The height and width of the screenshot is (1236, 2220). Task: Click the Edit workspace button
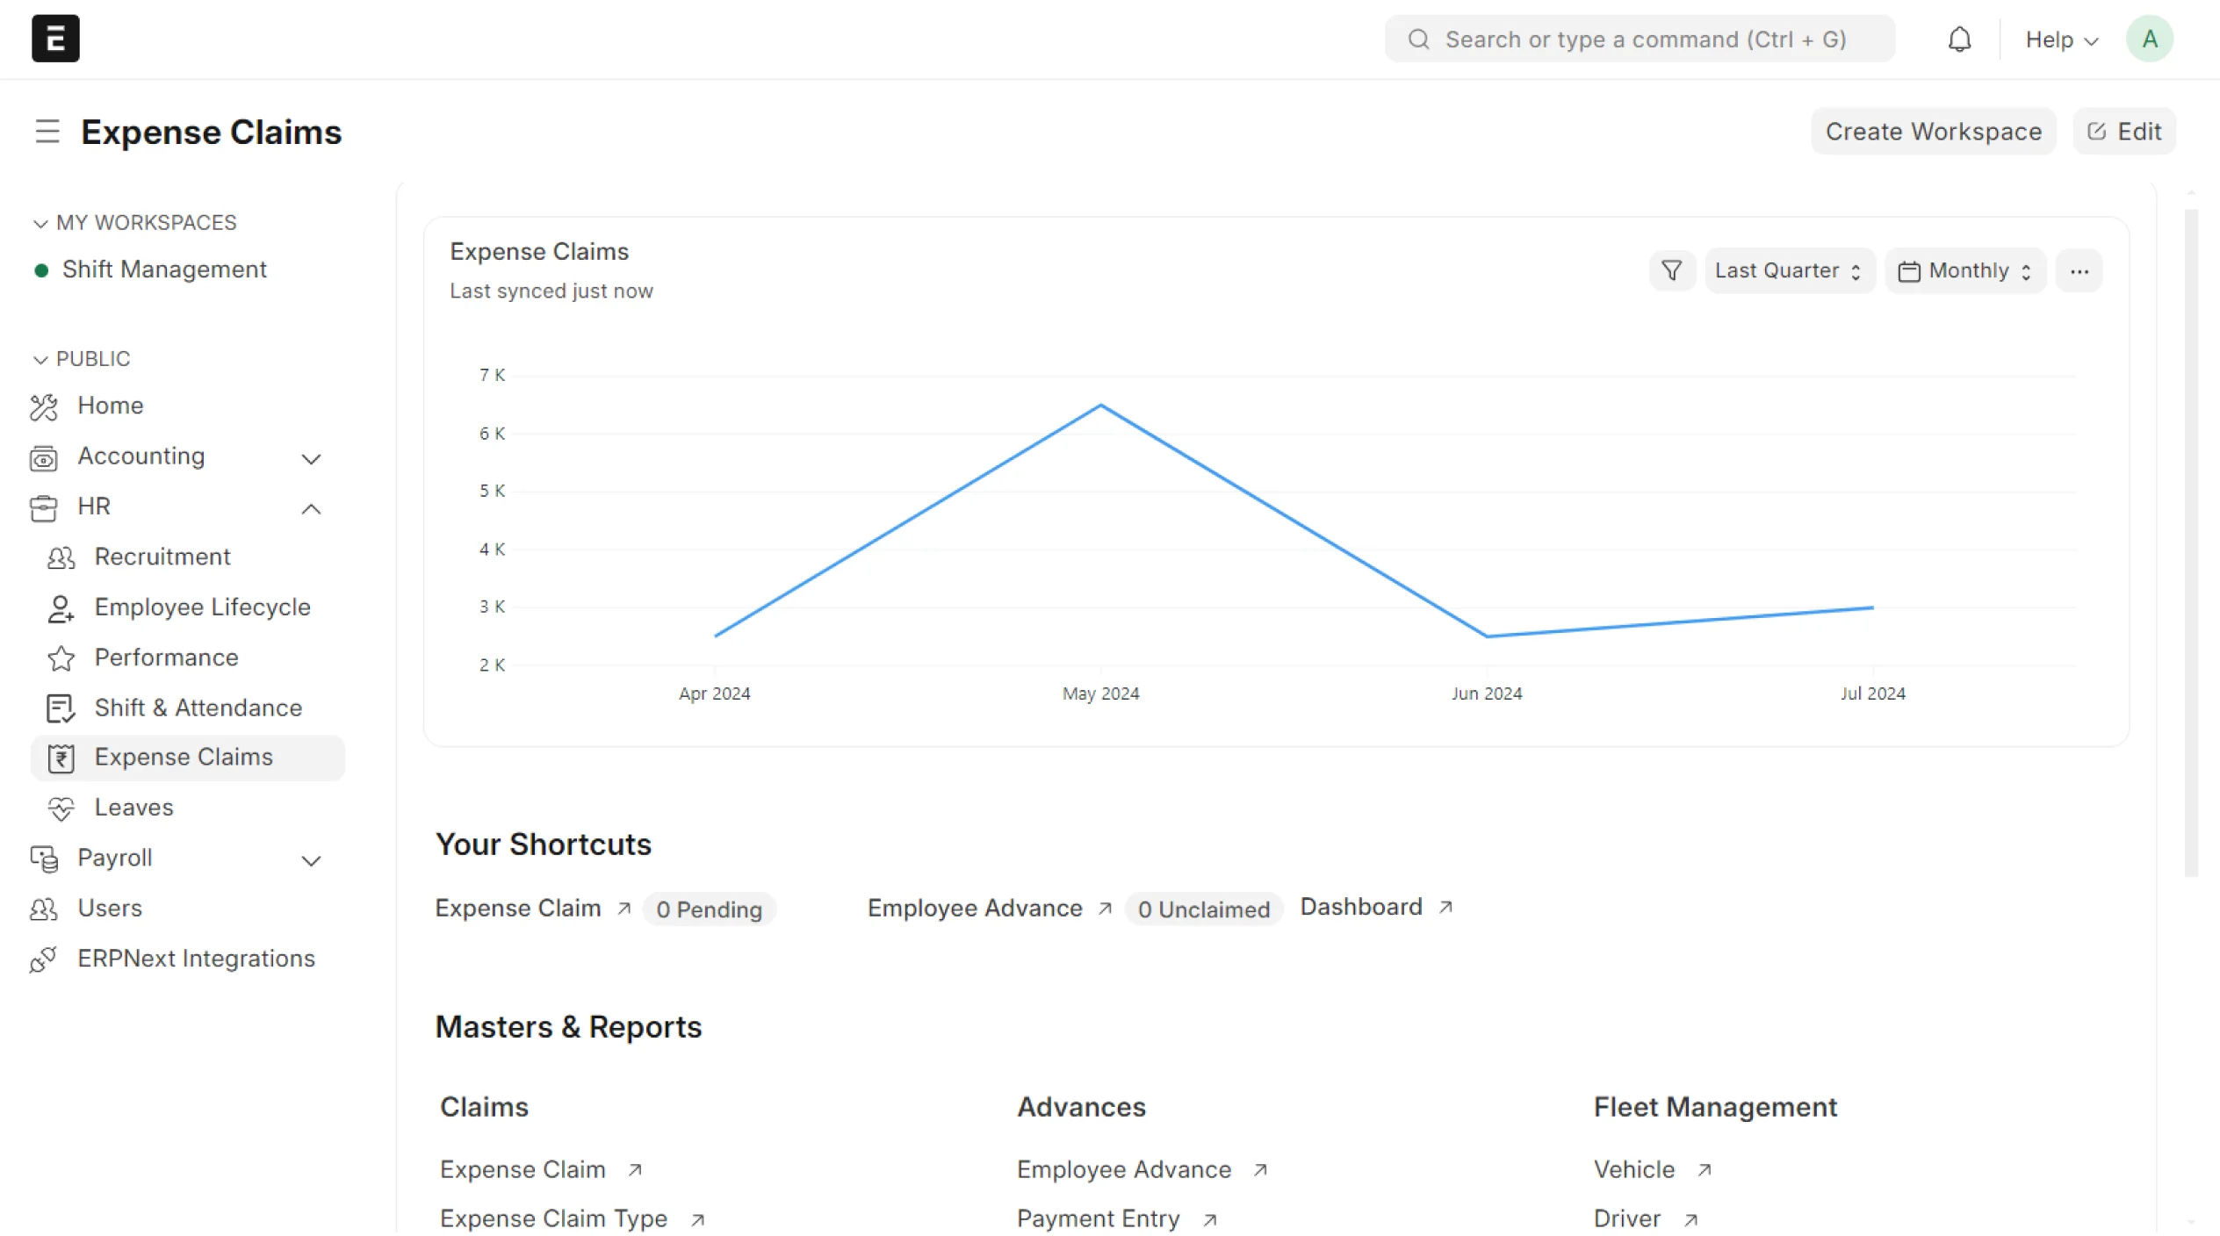tap(2124, 131)
